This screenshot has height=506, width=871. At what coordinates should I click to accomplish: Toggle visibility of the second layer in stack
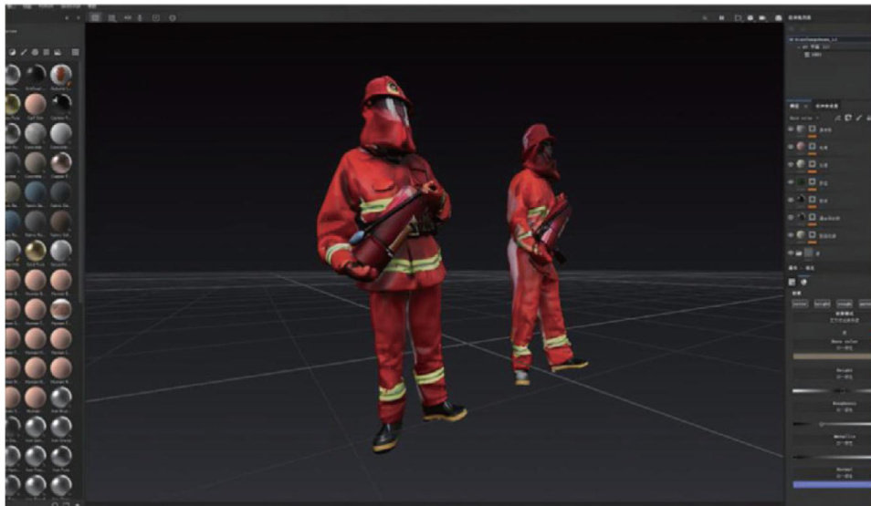coord(791,146)
